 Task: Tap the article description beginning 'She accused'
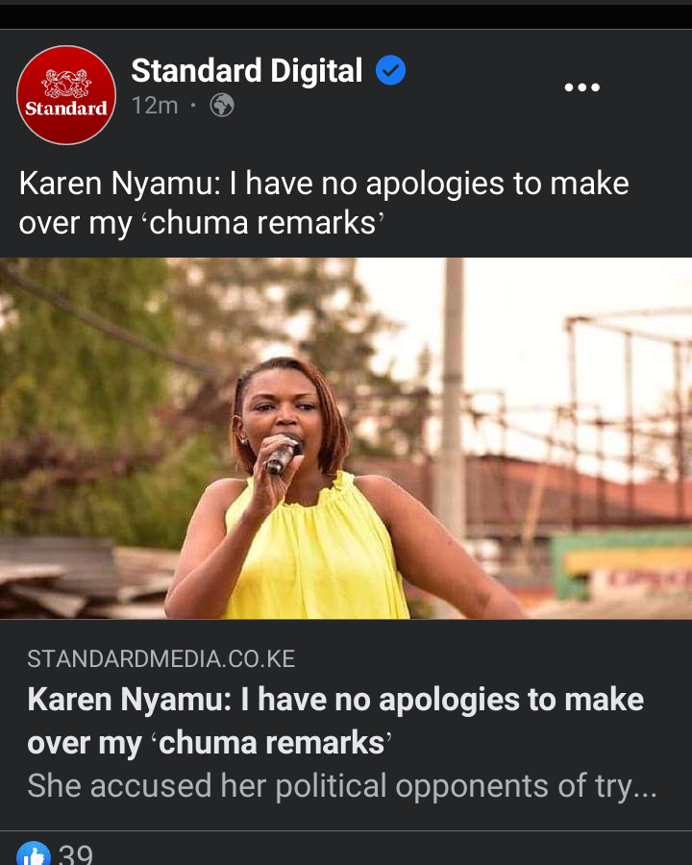pyautogui.click(x=342, y=785)
